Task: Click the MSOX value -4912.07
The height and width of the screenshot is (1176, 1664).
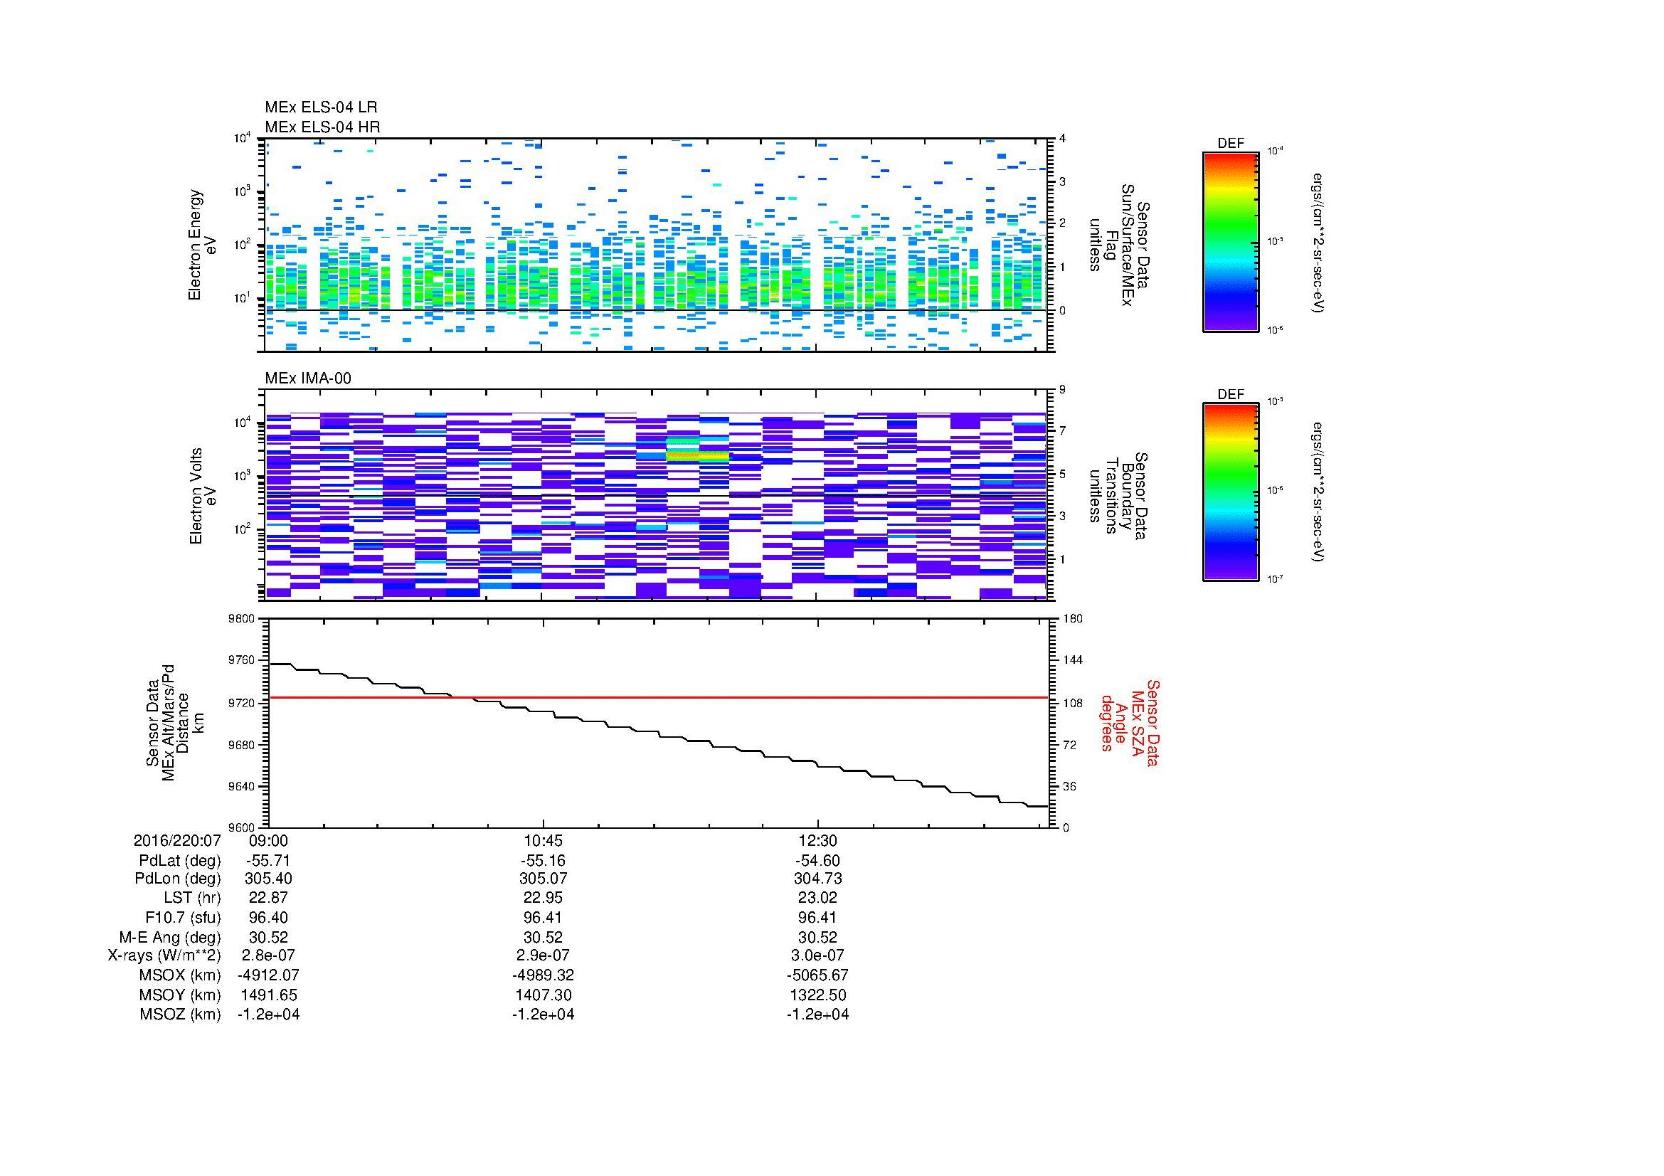Action: coord(268,975)
